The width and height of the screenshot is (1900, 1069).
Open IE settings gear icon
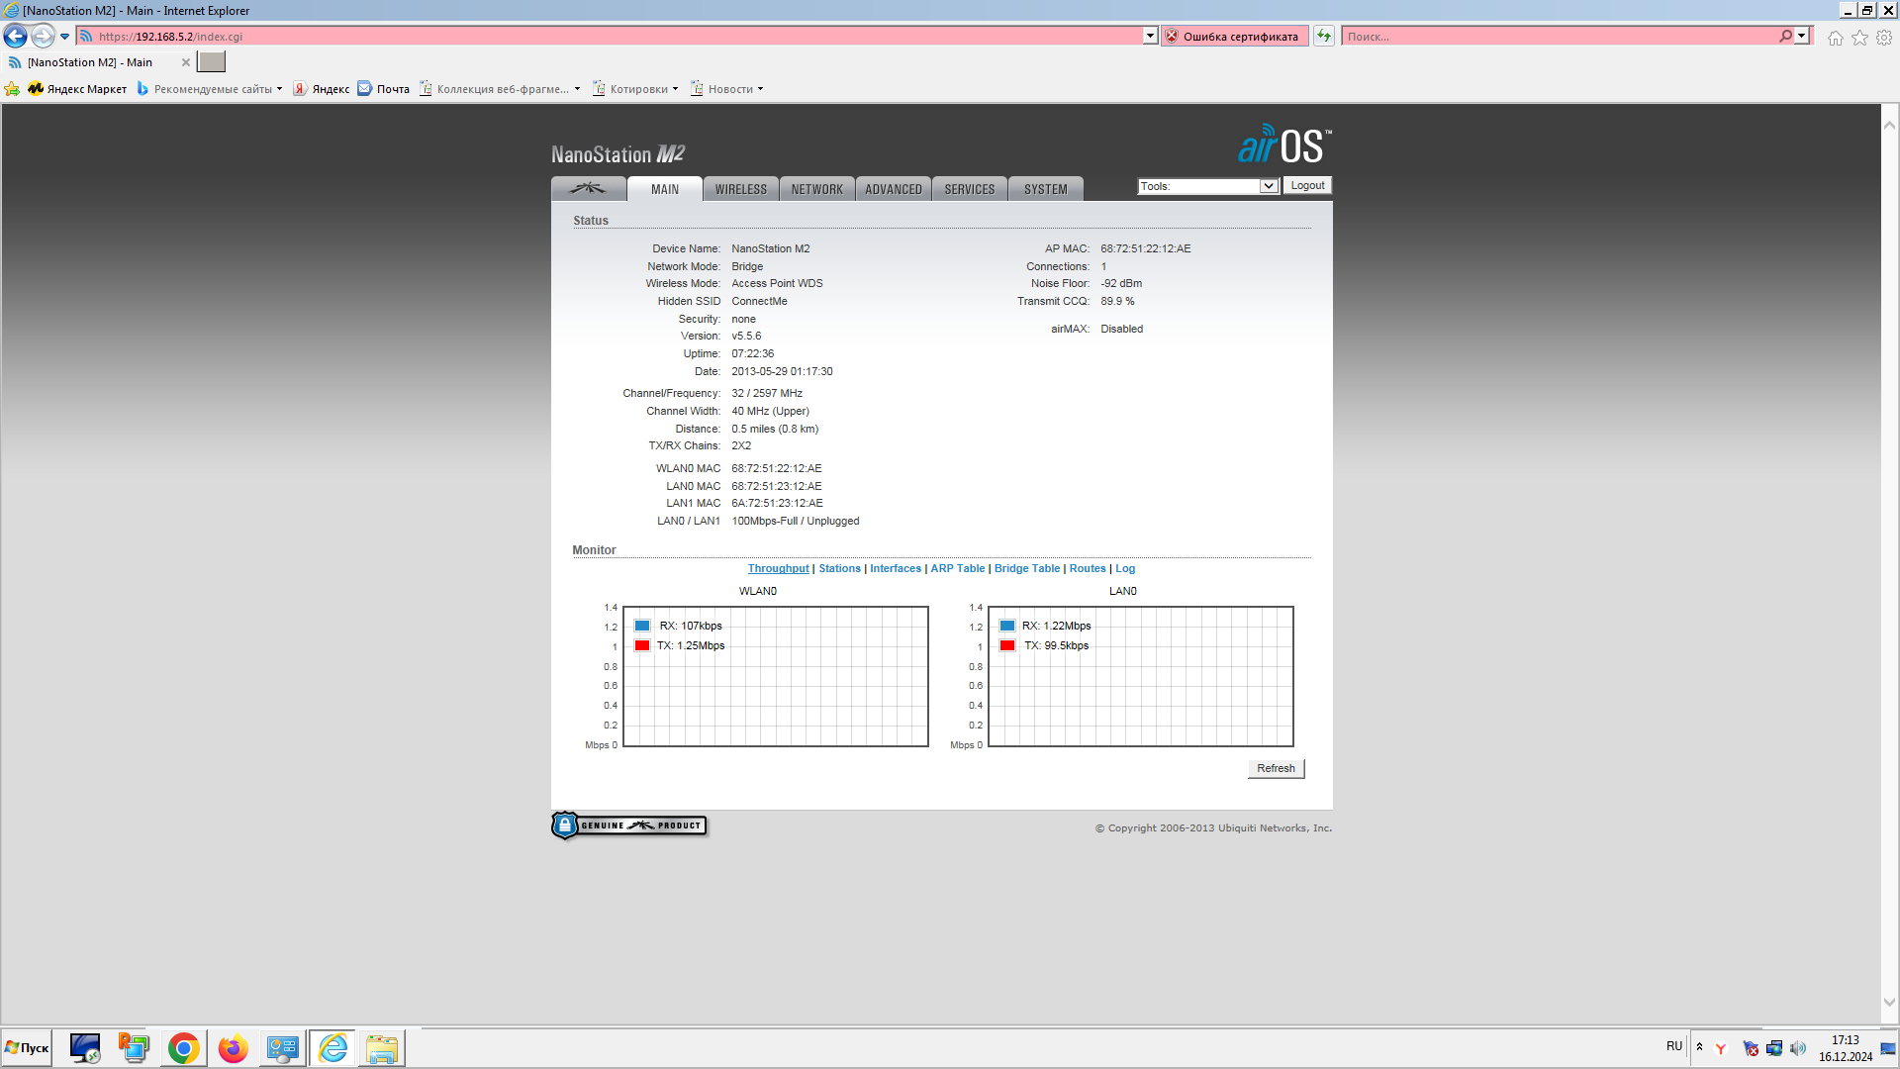[x=1884, y=38]
